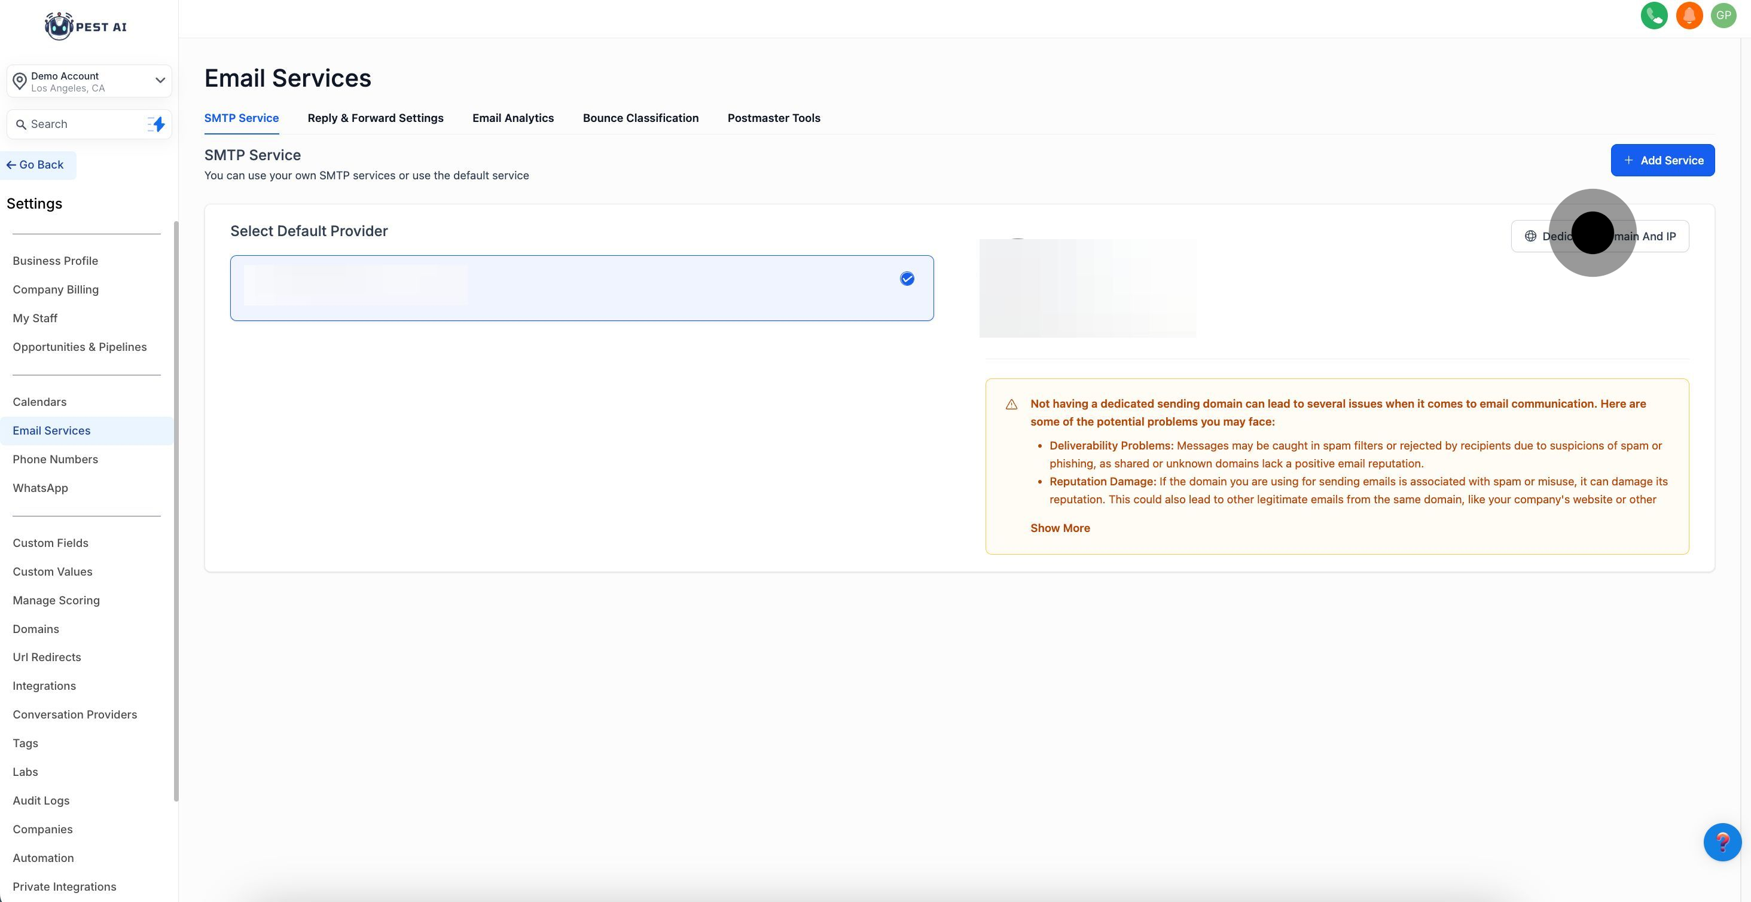Toggle the default provider checkmark

tap(907, 279)
